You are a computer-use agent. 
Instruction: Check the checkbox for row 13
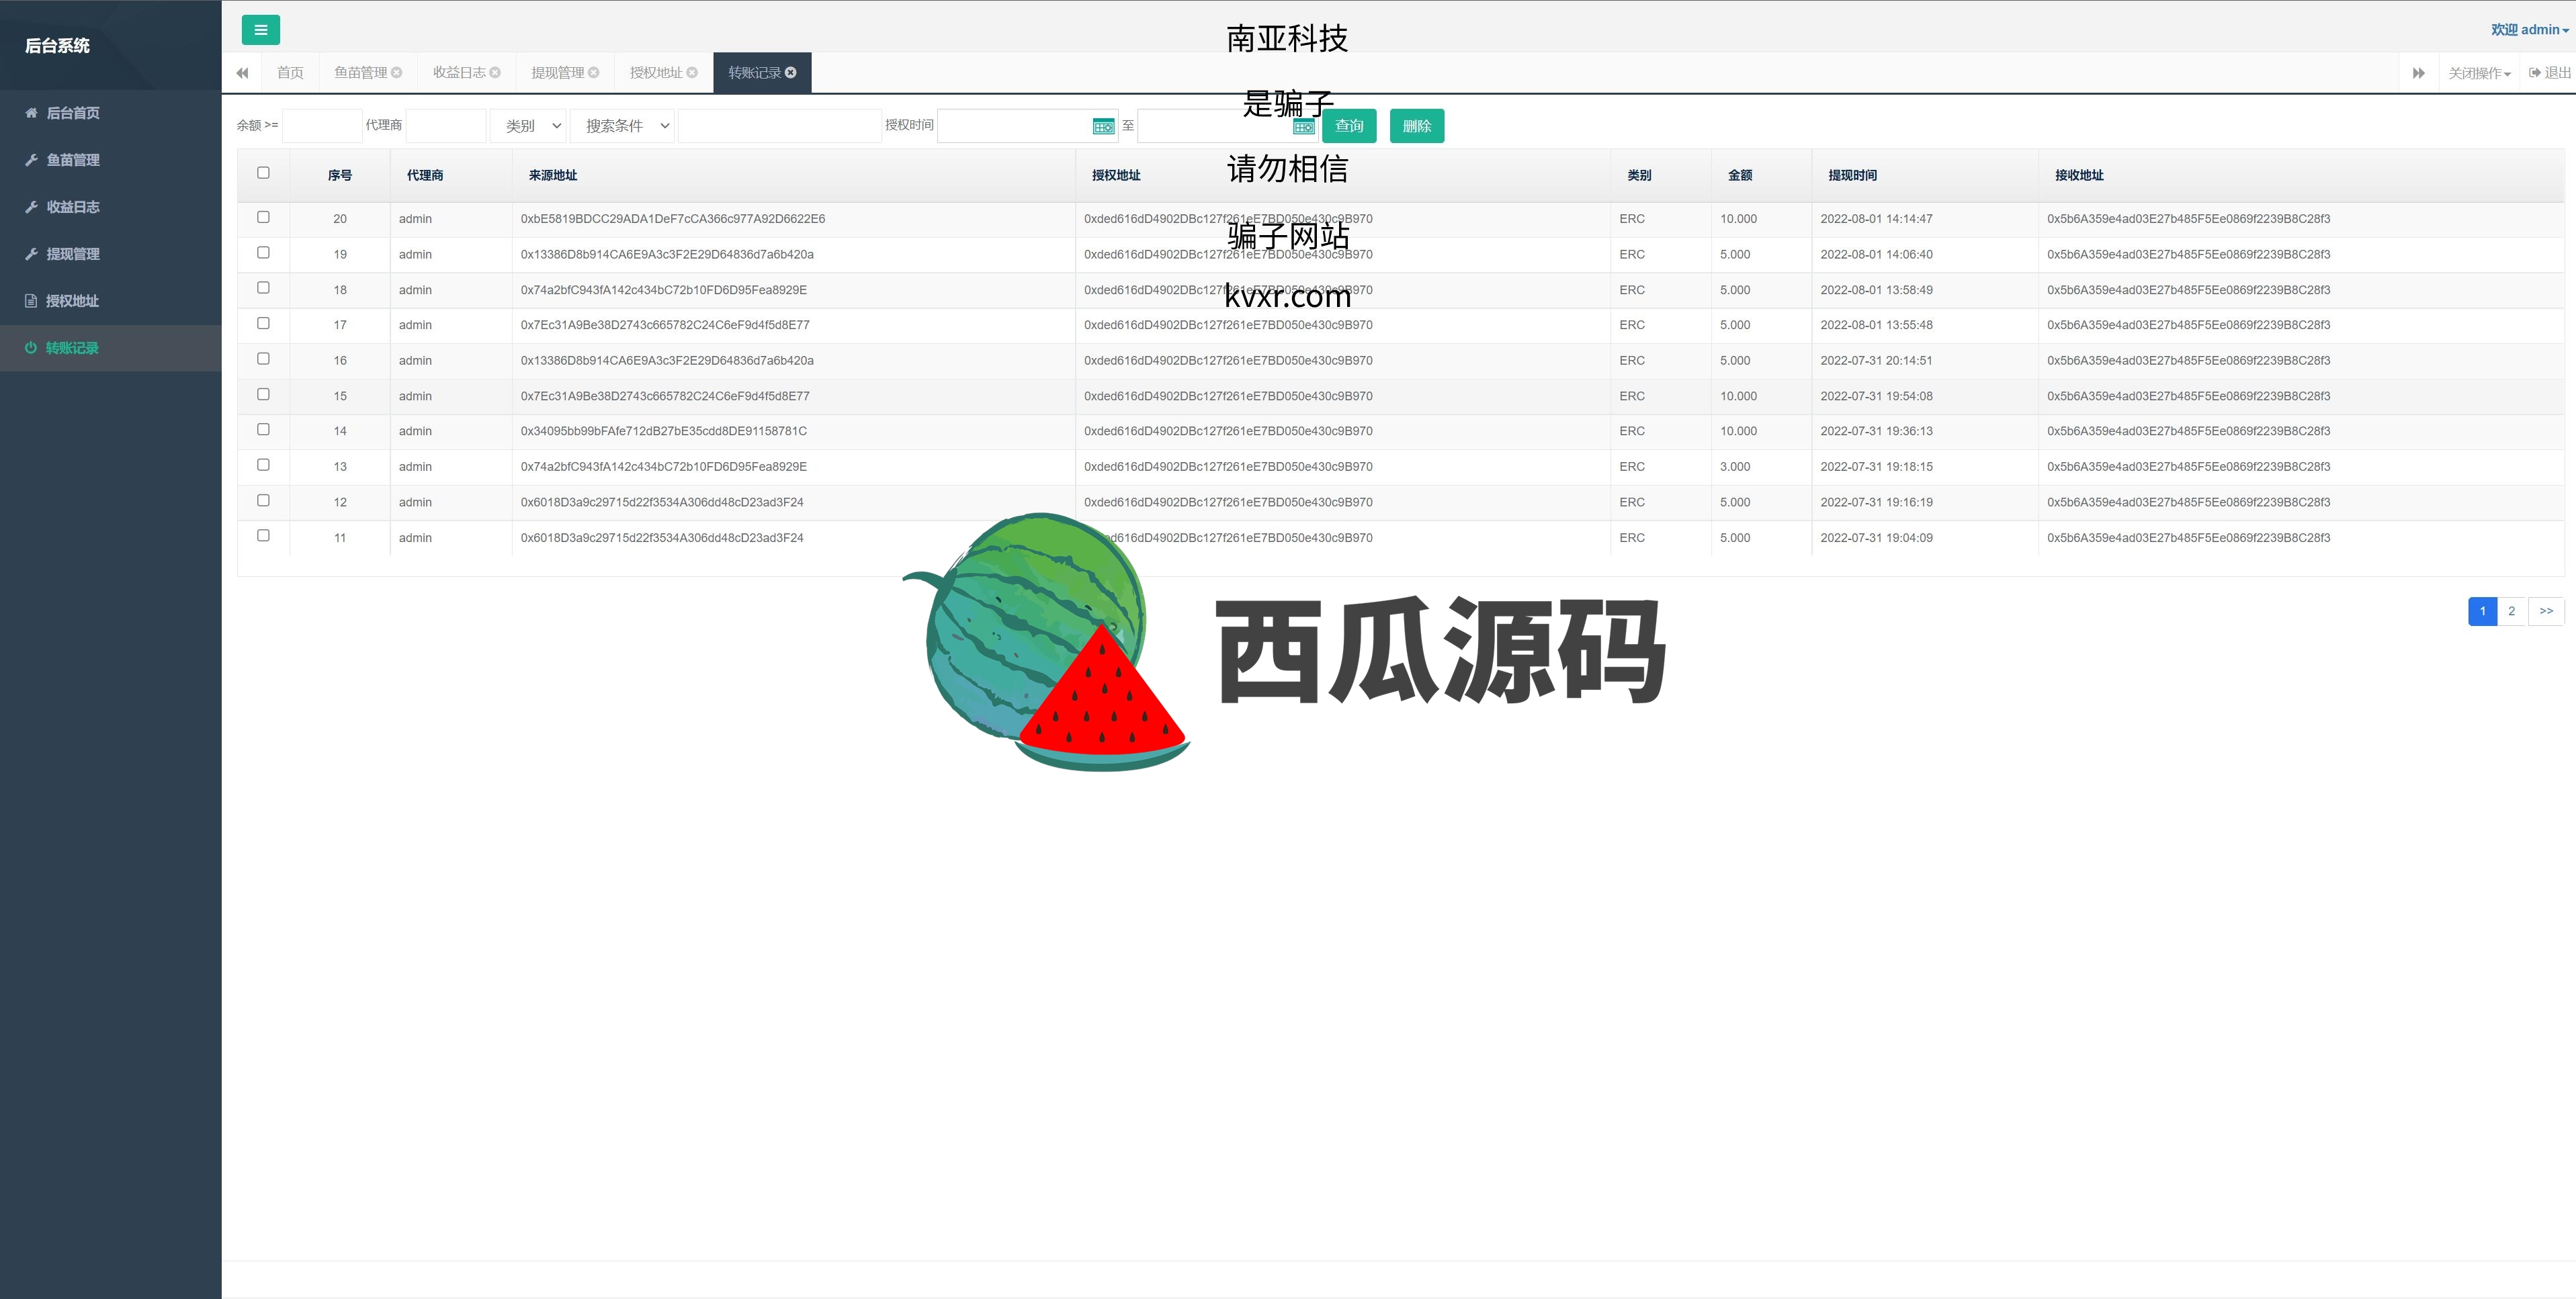coord(263,465)
